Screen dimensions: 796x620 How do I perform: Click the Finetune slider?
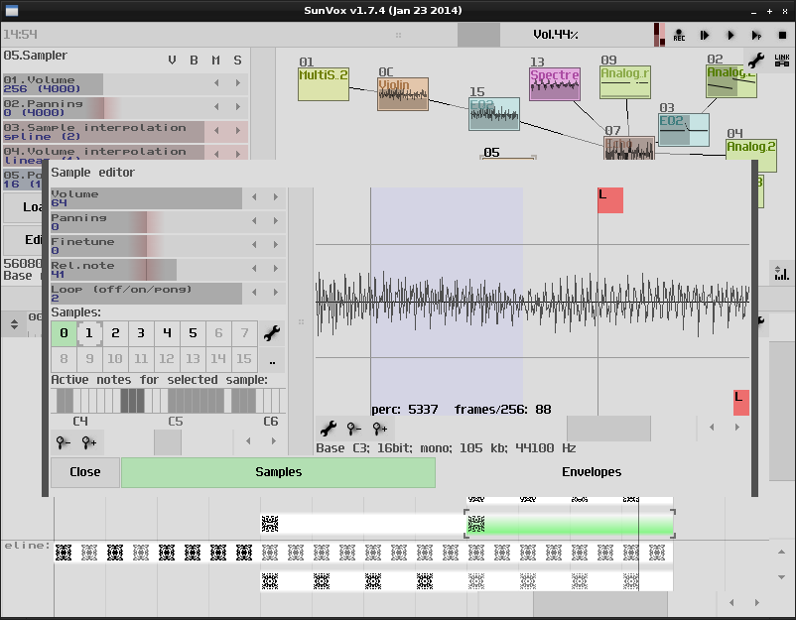coord(147,246)
